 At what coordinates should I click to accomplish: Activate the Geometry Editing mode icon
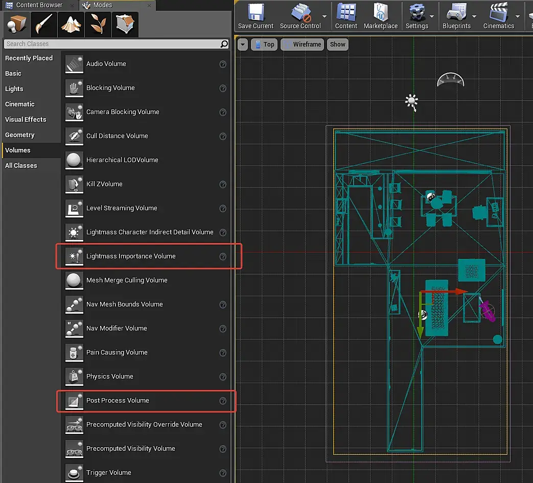click(x=125, y=24)
